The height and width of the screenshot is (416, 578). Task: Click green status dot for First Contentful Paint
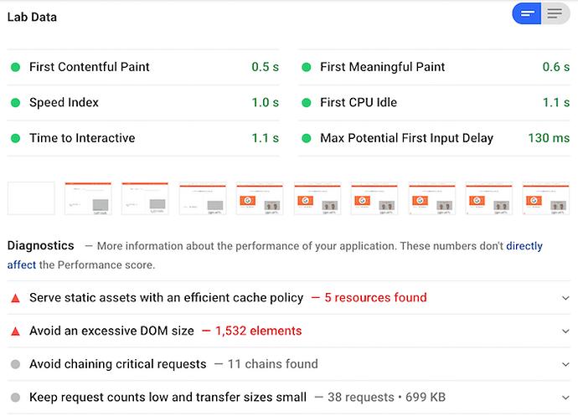pos(15,67)
